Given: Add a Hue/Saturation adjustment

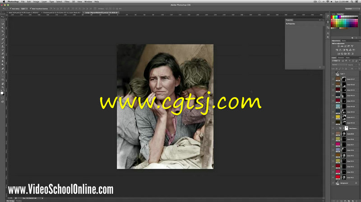Looking at the screenshot, I should tap(337, 50).
